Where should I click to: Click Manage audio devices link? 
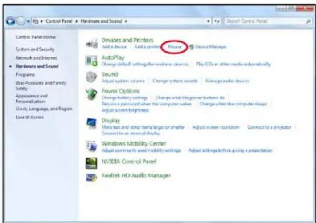pyautogui.click(x=227, y=81)
